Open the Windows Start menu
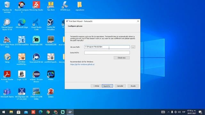The image size is (205, 115). click(x=4, y=112)
